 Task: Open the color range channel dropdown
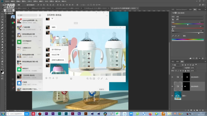190,19
